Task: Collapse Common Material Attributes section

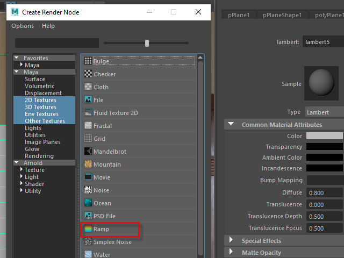Action: [x=231, y=125]
